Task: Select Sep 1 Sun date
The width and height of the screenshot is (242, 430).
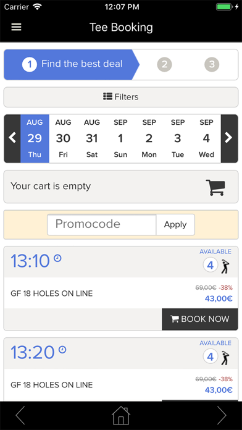Action: (x=120, y=138)
